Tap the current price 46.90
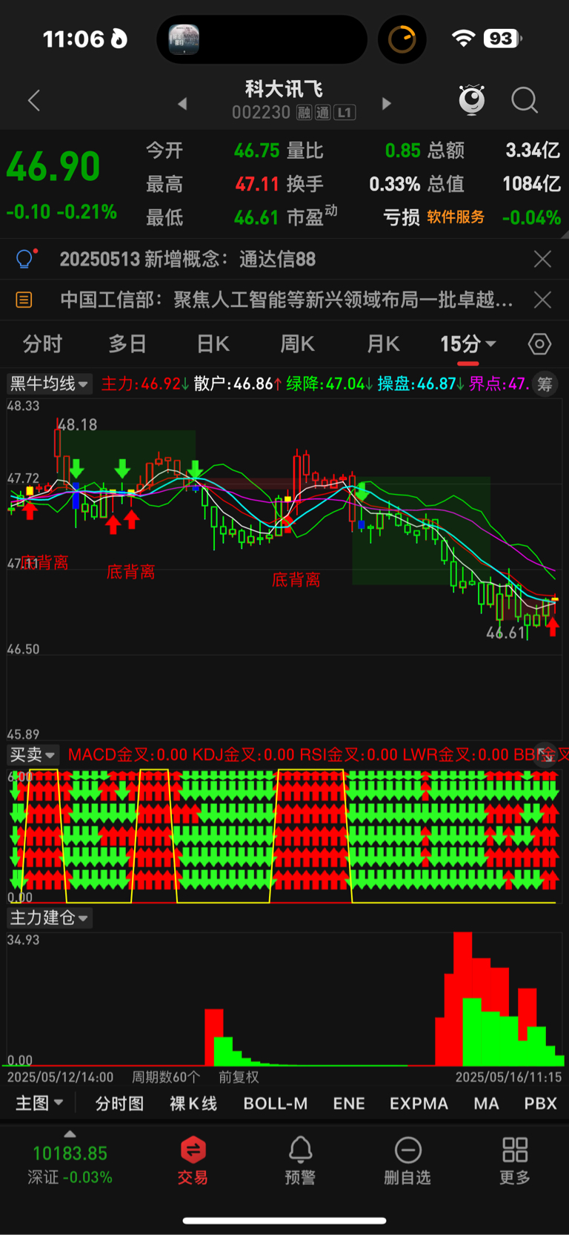The image size is (569, 1235). (53, 167)
